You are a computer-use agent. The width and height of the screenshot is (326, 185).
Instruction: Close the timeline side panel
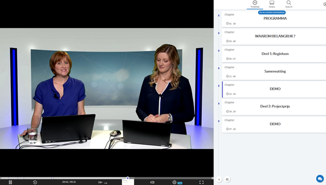point(325,4)
